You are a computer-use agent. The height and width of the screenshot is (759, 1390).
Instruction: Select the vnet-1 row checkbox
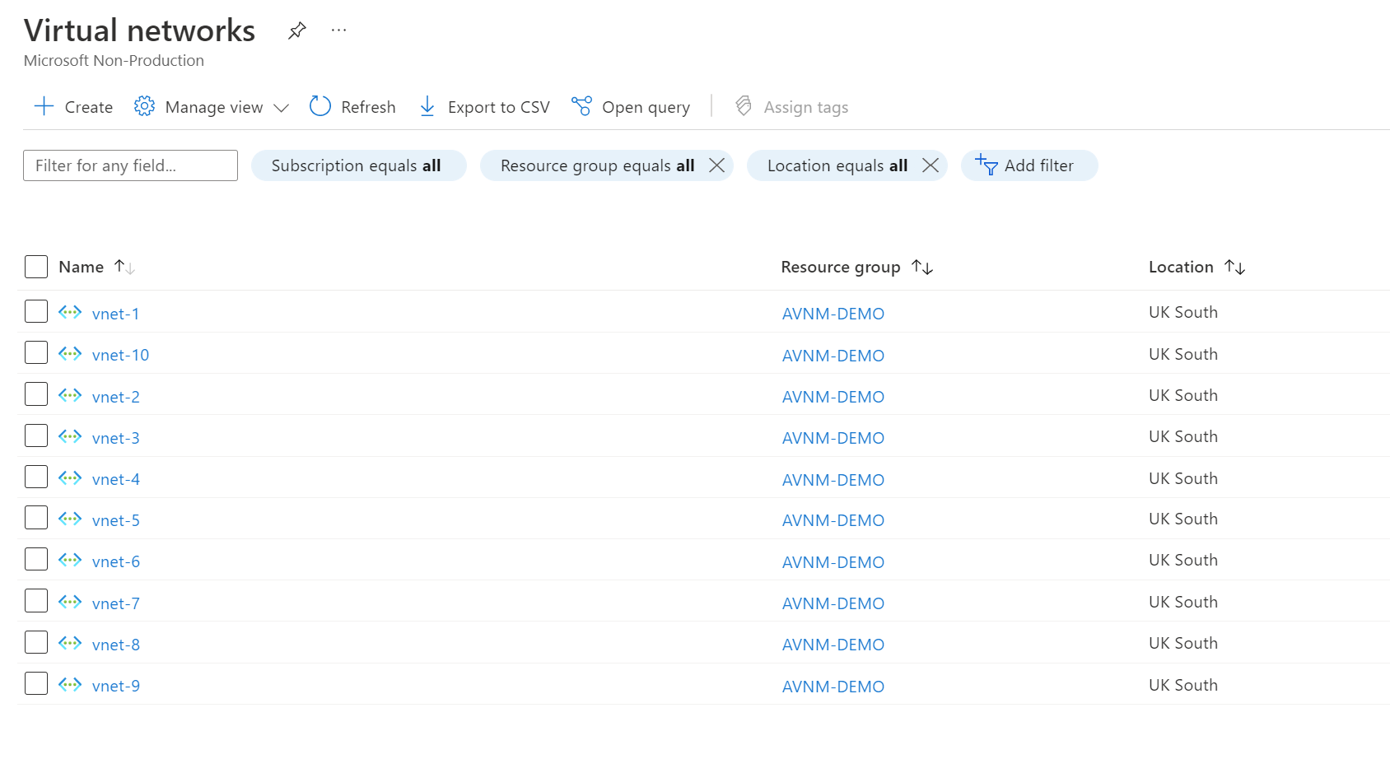[x=36, y=312]
